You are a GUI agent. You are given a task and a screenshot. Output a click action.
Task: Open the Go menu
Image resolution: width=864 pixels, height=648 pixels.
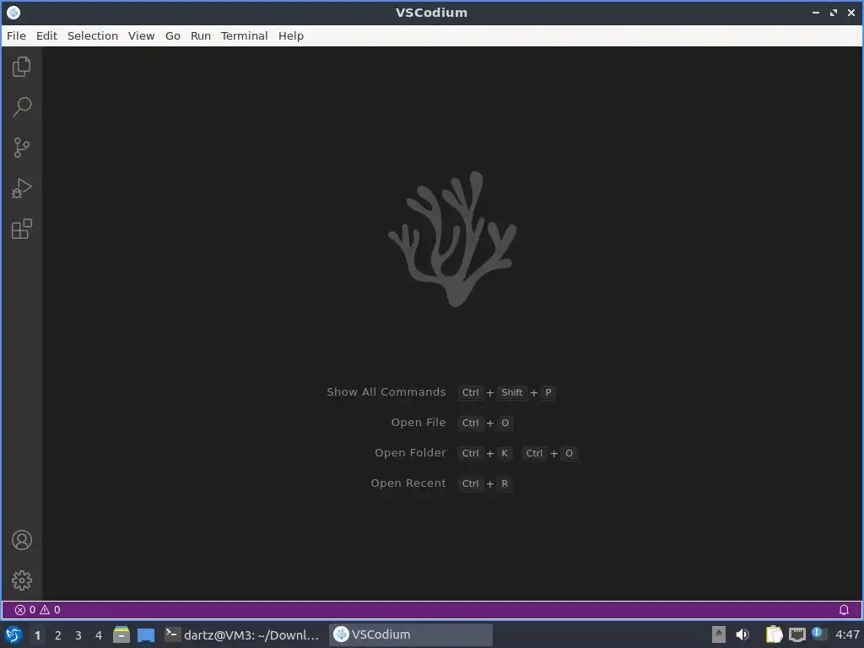pyautogui.click(x=172, y=35)
